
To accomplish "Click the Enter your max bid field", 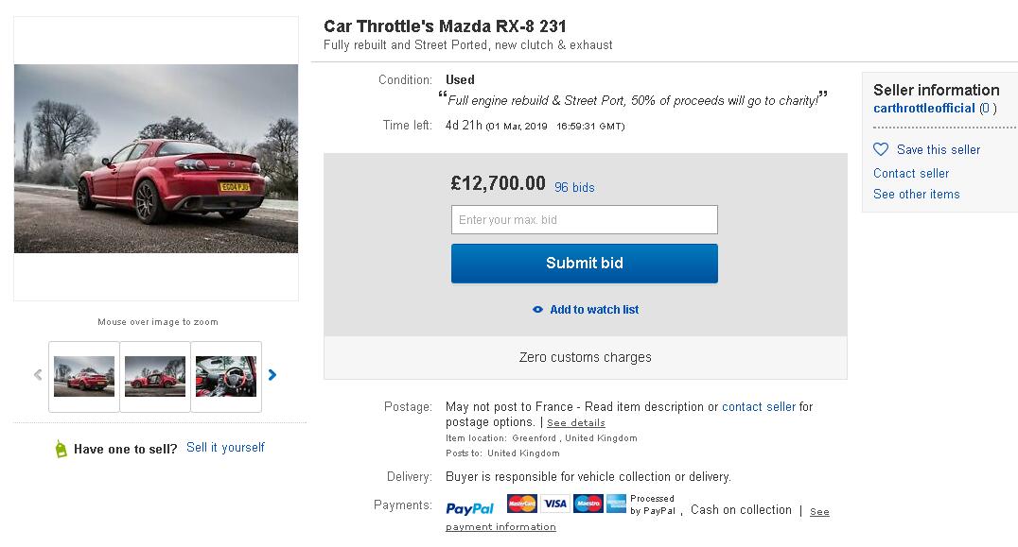I will [584, 220].
